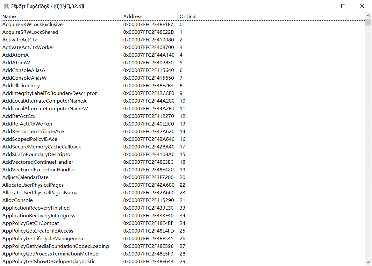Click the scrollbar down arrow
The image size is (372, 266).
point(368,262)
